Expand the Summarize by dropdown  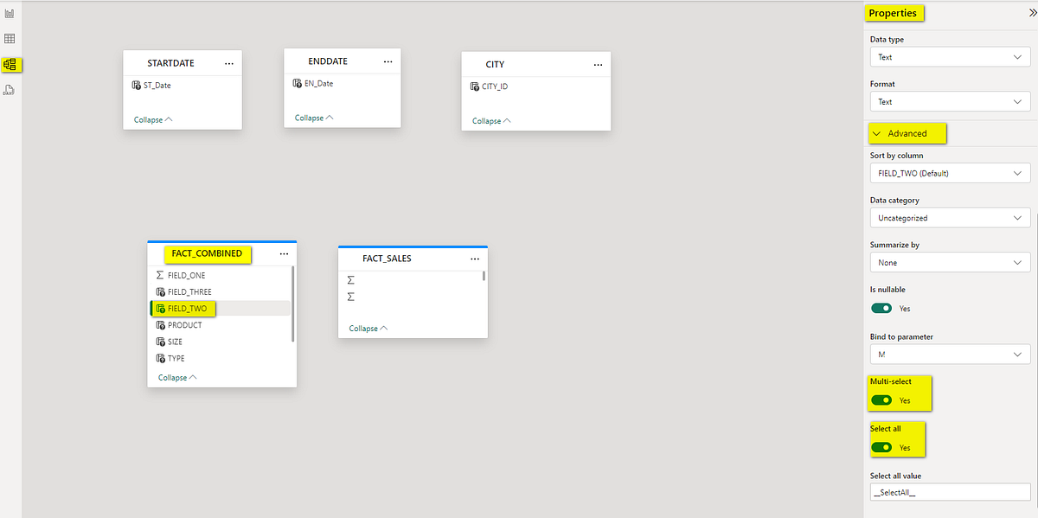pos(949,262)
